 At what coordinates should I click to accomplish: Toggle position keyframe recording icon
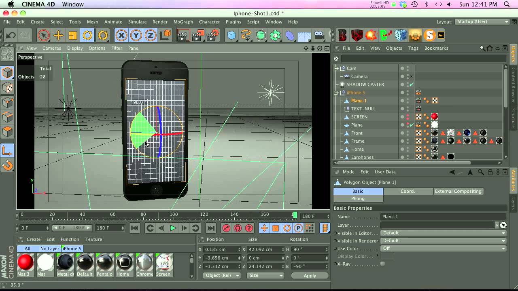click(264, 228)
